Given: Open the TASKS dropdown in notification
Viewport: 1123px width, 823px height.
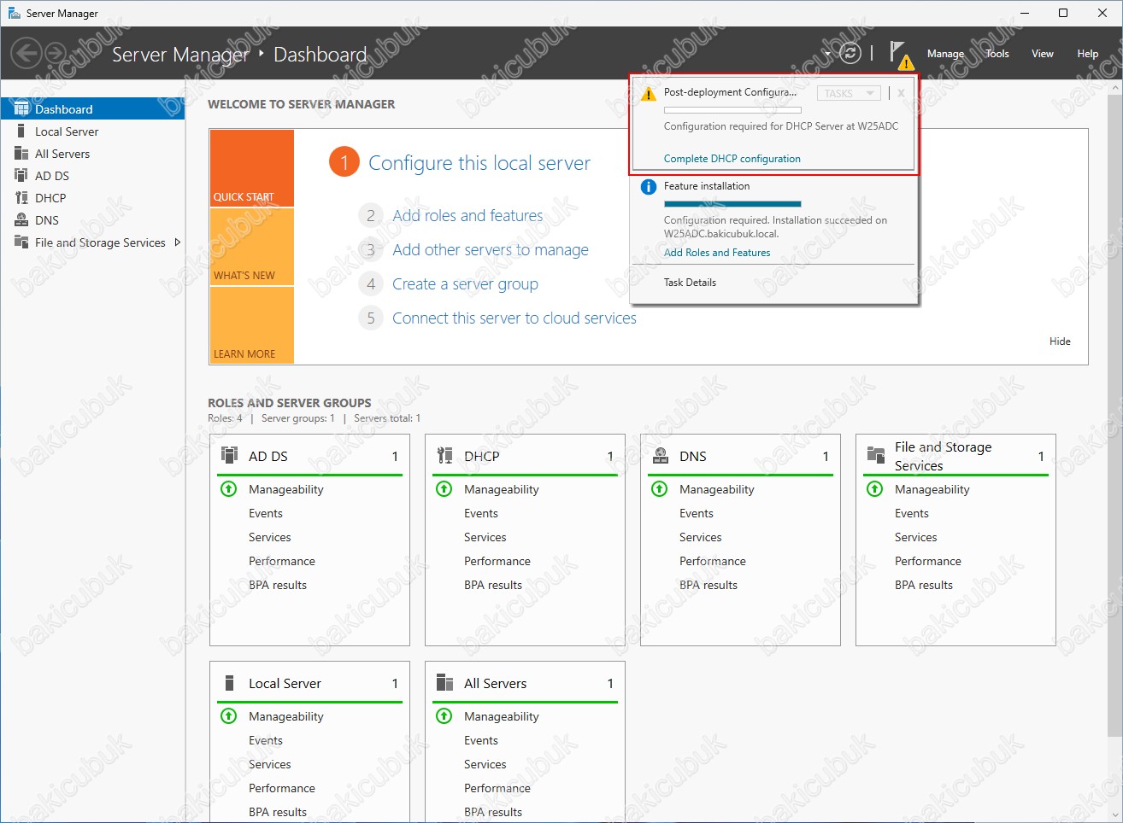Looking at the screenshot, I should click(x=849, y=93).
